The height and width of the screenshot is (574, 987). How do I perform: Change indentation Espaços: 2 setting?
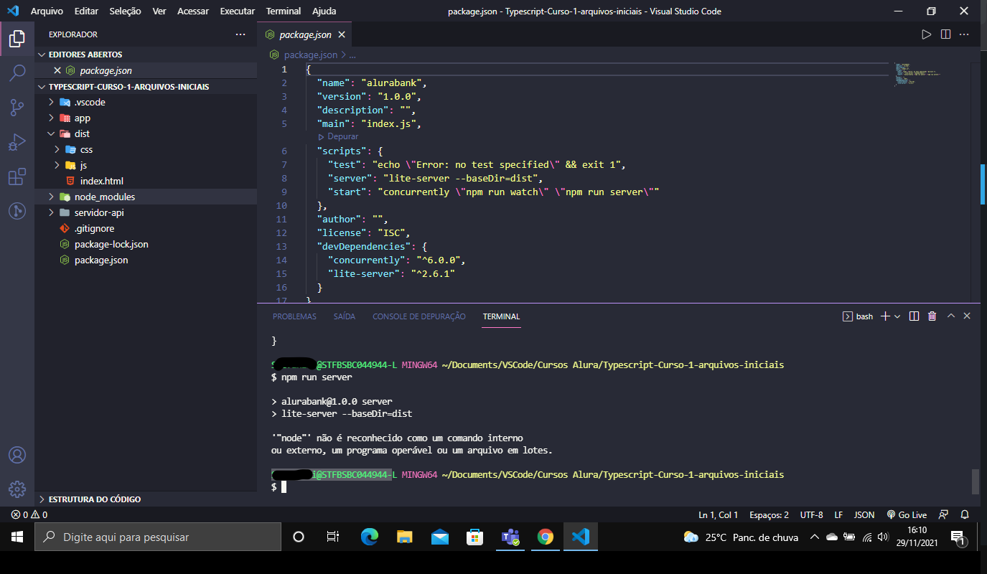[x=769, y=515]
